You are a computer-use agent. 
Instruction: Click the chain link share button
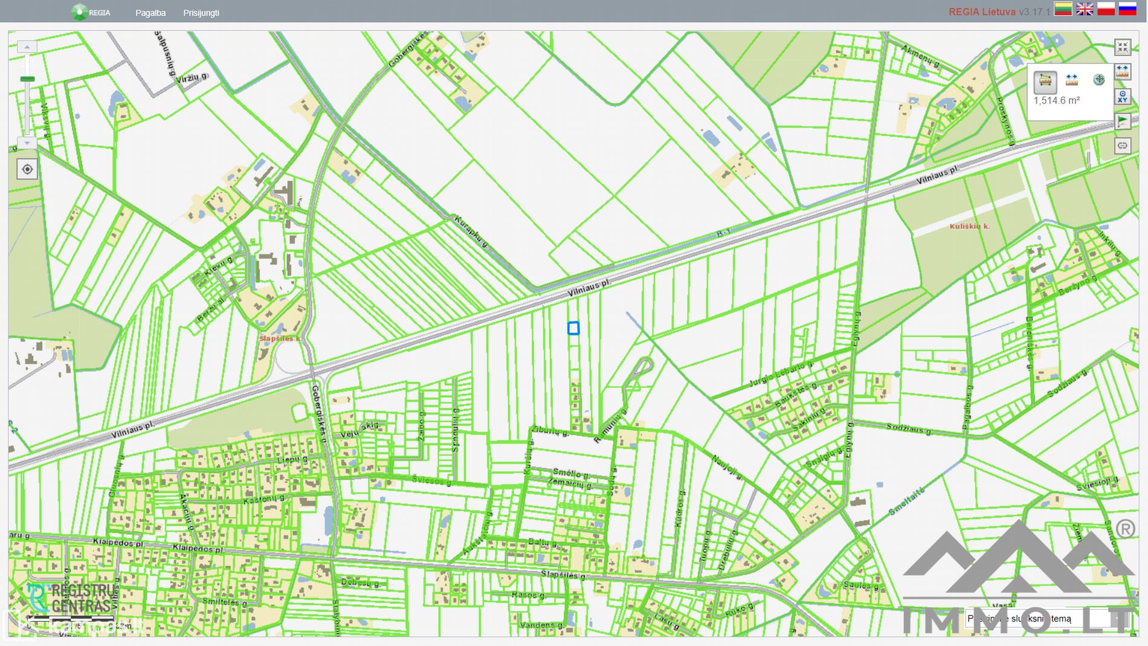pyautogui.click(x=1123, y=146)
